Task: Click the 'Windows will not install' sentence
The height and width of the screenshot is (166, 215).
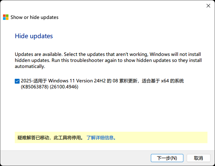Action: (x=175, y=54)
